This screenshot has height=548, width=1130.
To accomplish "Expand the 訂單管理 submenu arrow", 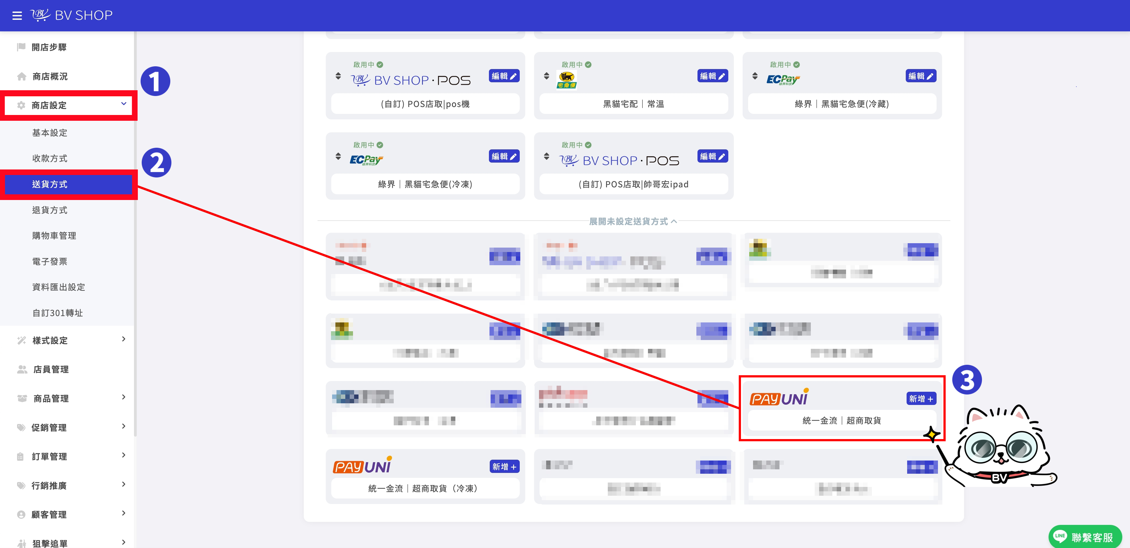I will point(124,455).
